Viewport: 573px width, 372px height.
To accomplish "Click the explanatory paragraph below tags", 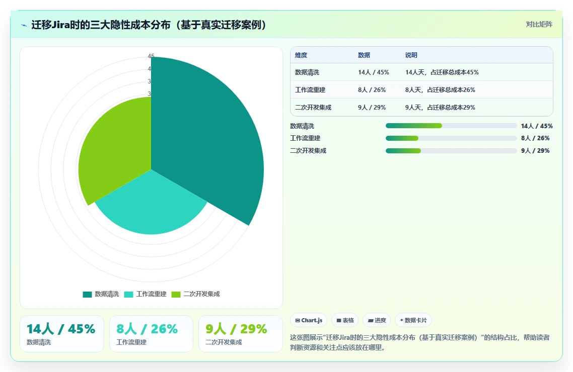I will pyautogui.click(x=419, y=342).
